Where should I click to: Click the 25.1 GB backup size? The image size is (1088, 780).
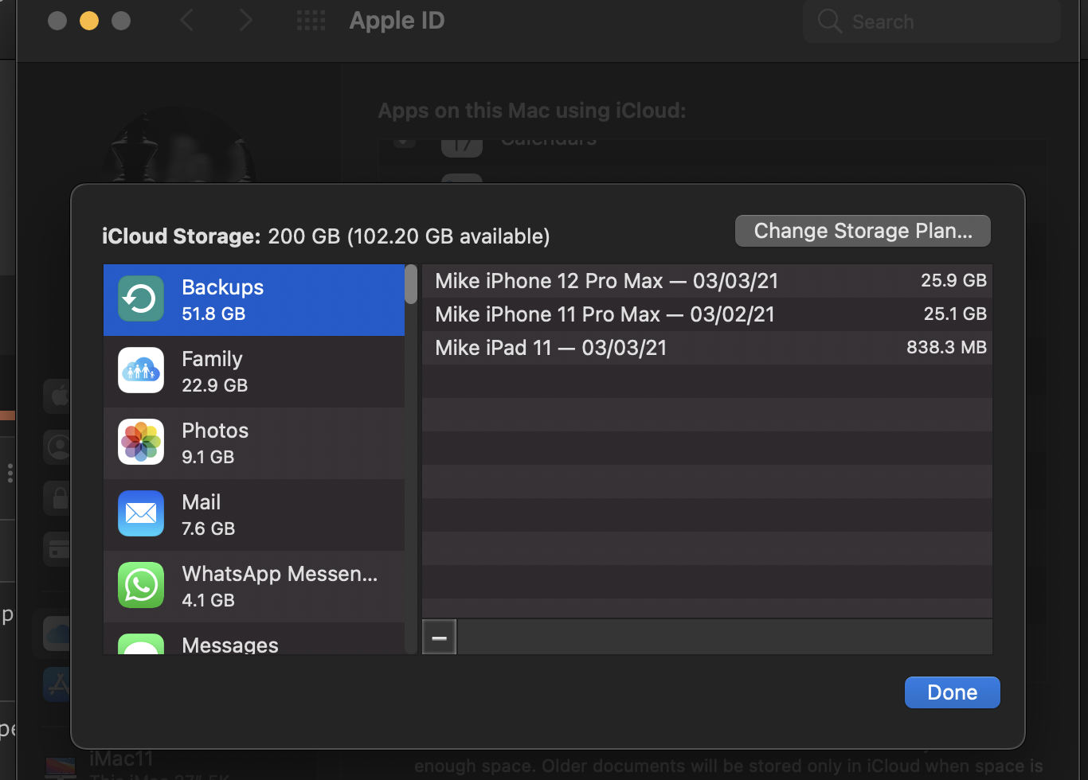click(955, 314)
